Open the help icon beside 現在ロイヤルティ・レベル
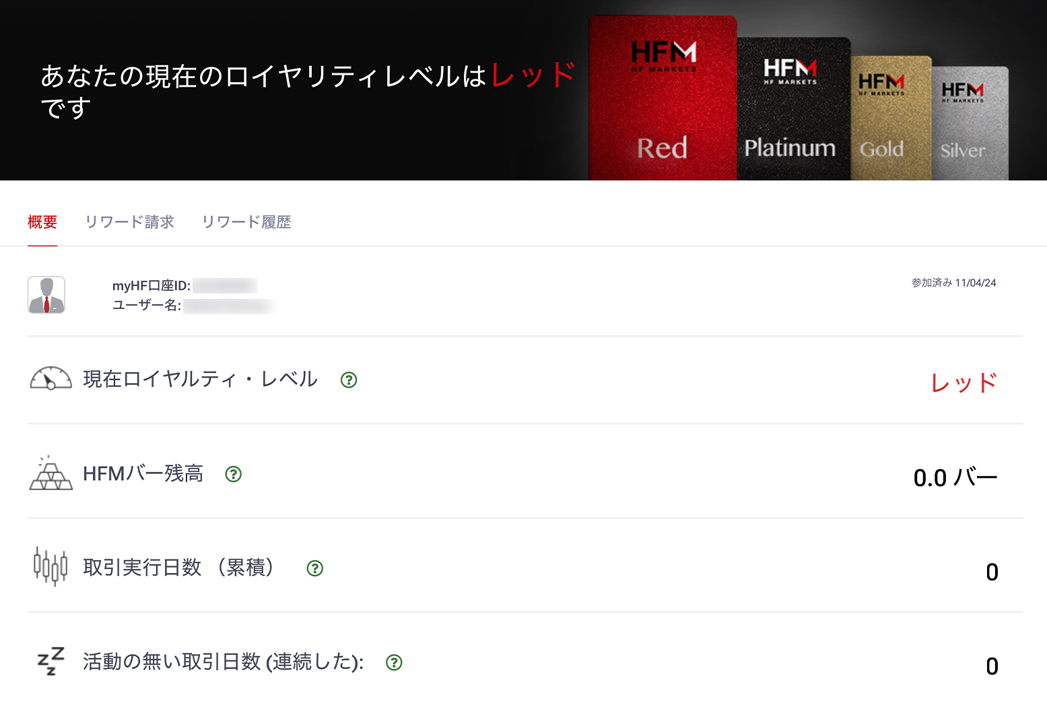The image size is (1047, 727). [x=349, y=380]
